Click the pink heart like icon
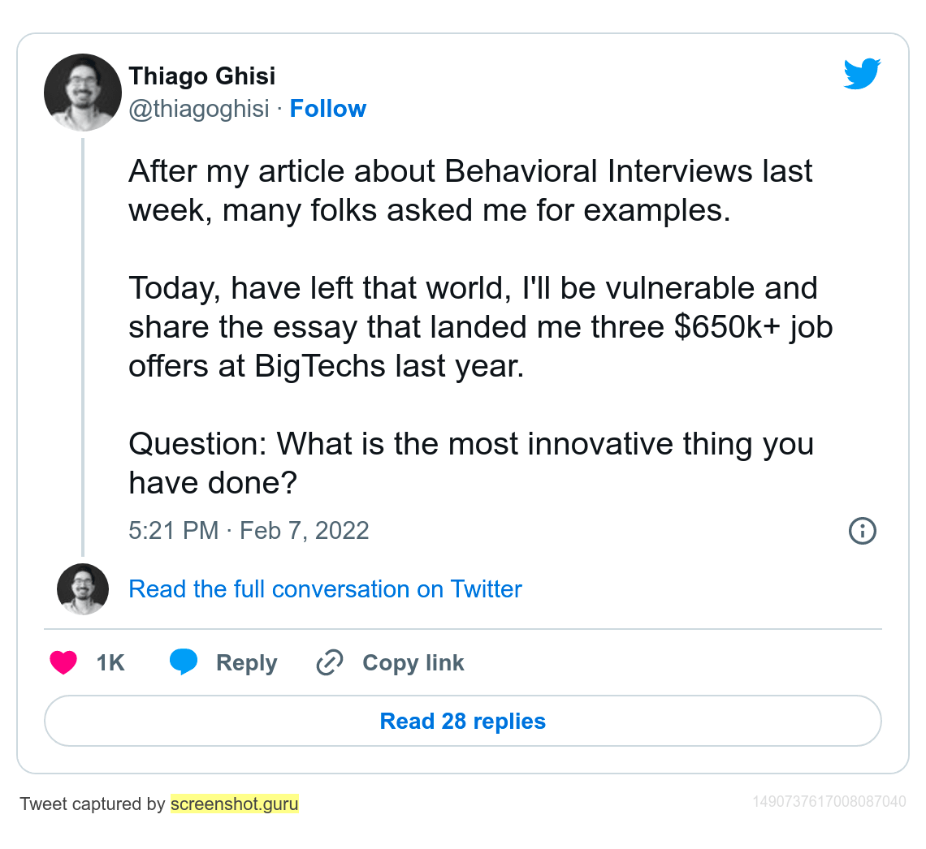 click(x=63, y=662)
